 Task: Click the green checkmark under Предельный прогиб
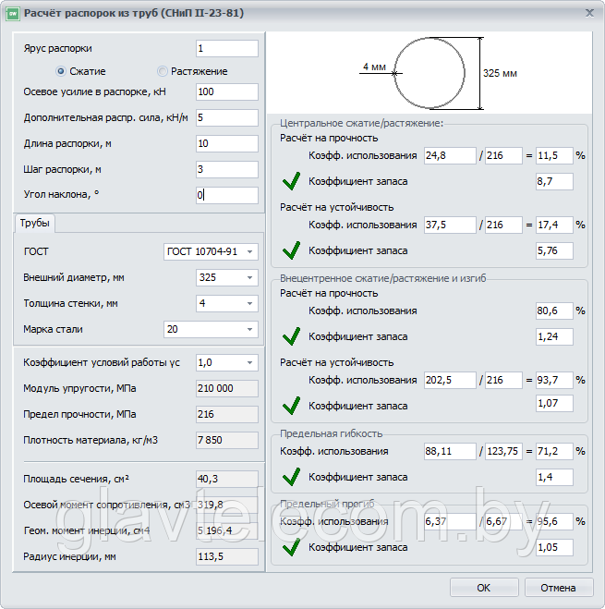[x=291, y=547]
